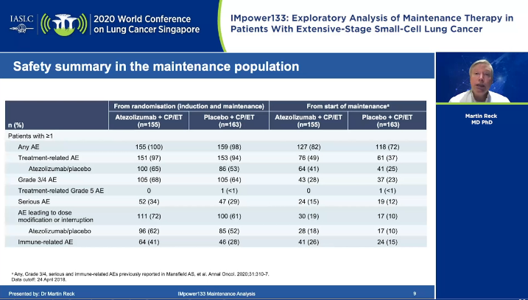Select the '24 (15)' cell in Serious AE row
Viewport: 528px width, 300px height.
(x=309, y=201)
